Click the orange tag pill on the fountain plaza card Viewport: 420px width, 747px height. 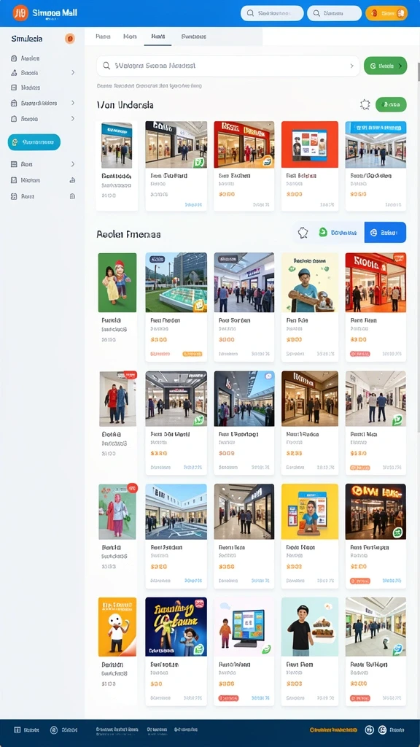(192, 354)
